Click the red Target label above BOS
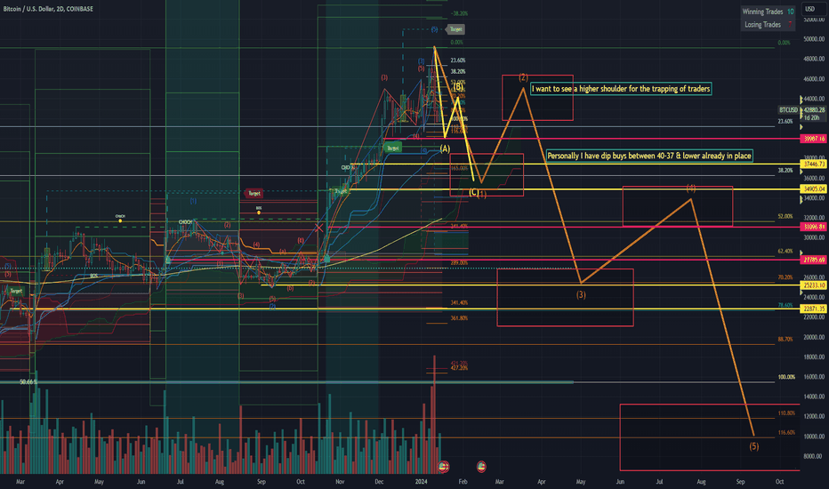Screen dimensions: 829x489 point(254,194)
